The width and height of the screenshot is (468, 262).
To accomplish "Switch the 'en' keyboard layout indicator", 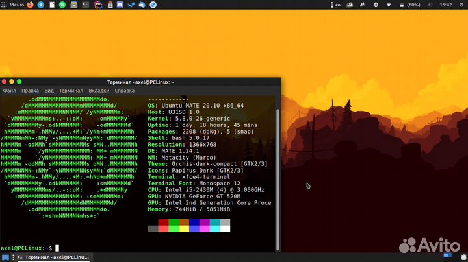I will tap(337, 5).
